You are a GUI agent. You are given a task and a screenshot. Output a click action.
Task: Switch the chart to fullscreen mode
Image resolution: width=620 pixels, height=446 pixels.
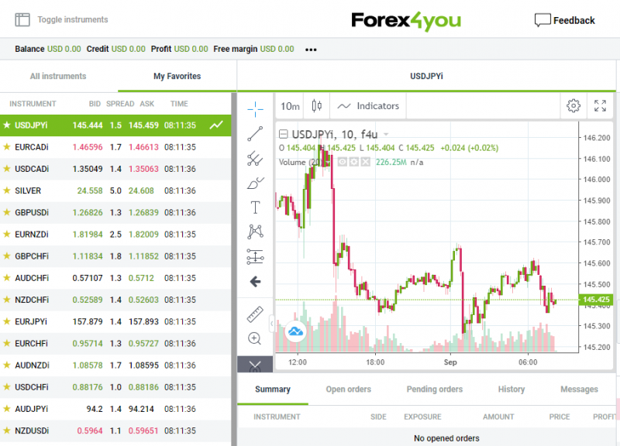point(601,106)
